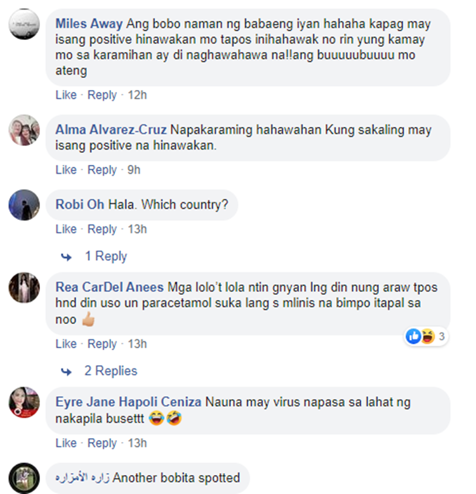Image resolution: width=476 pixels, height=494 pixels.
Task: Reply to Robi Oh's comment
Action: (x=102, y=229)
